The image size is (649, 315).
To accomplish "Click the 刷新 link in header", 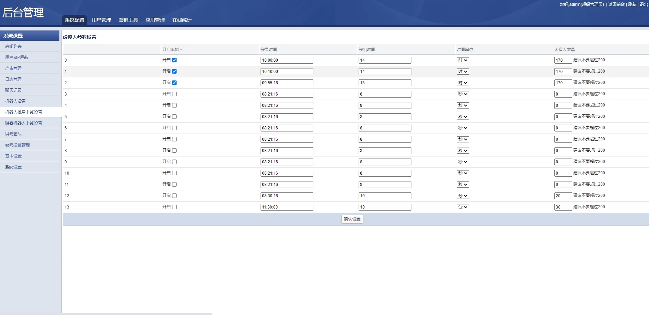I will [632, 4].
